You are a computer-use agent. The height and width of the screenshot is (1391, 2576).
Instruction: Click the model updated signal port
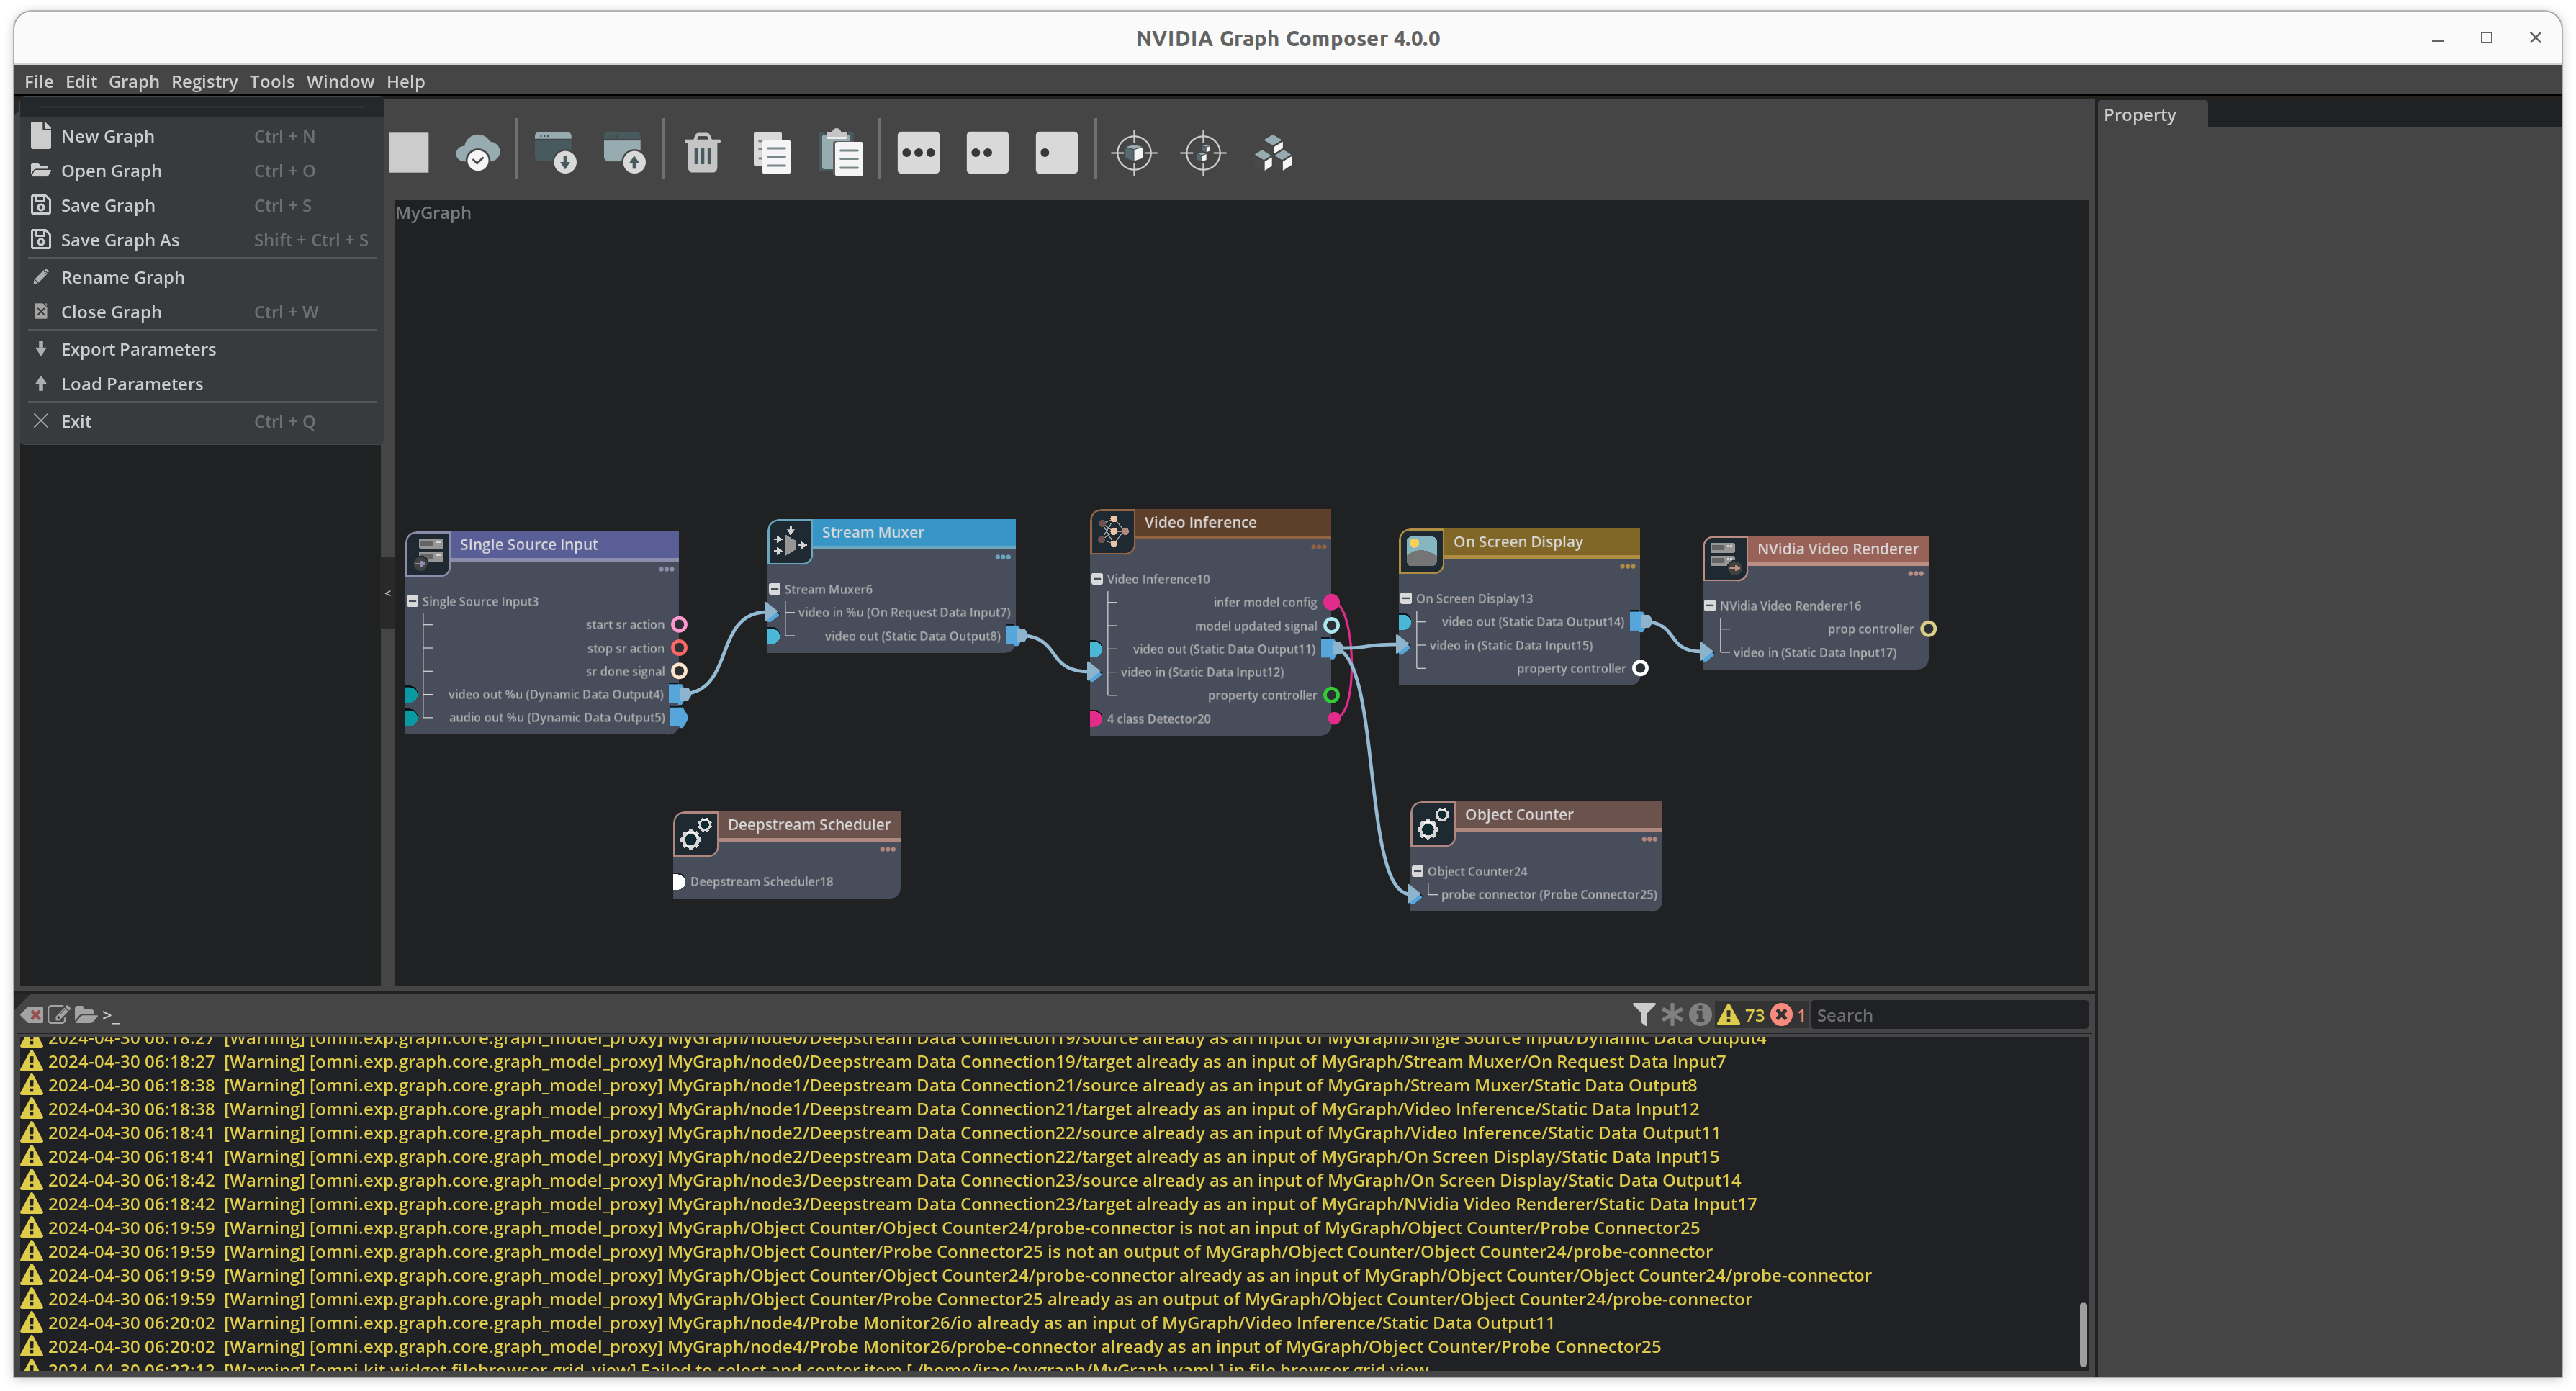click(1331, 626)
